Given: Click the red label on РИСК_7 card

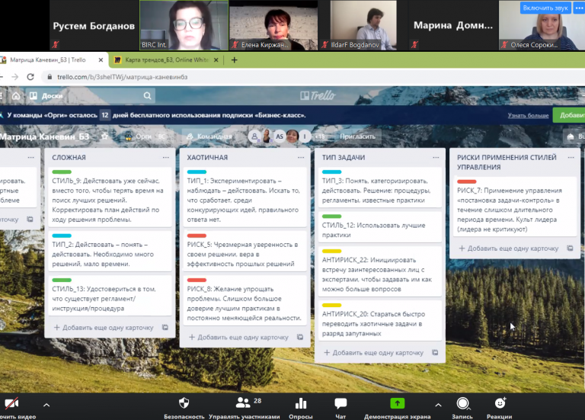Looking at the screenshot, I should (x=466, y=181).
